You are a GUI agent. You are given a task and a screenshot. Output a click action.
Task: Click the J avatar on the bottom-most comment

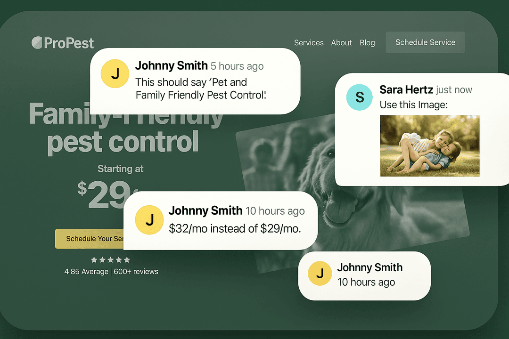pos(320,274)
